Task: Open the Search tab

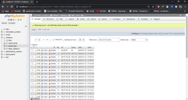Action: point(70,19)
